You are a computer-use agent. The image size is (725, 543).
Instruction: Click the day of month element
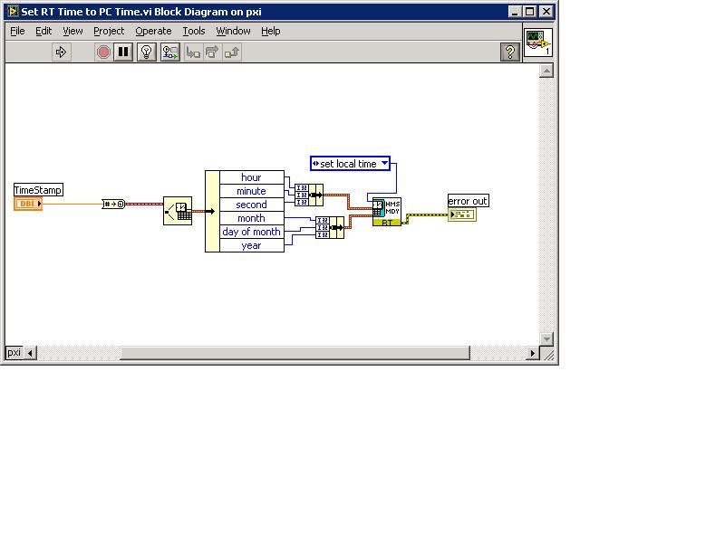click(x=251, y=232)
